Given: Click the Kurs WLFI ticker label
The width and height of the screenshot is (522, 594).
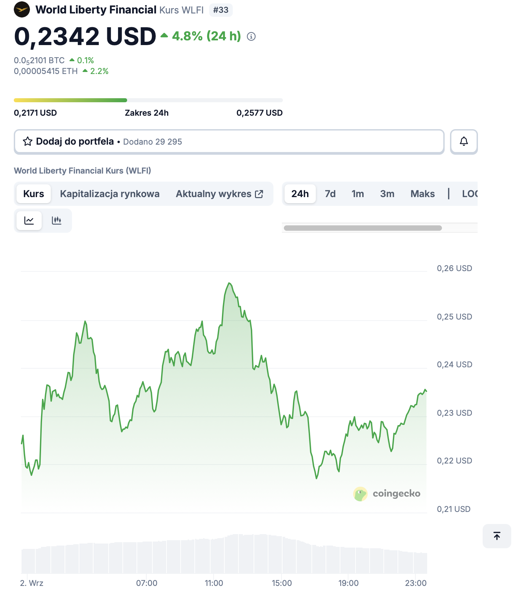Looking at the screenshot, I should click(x=182, y=10).
